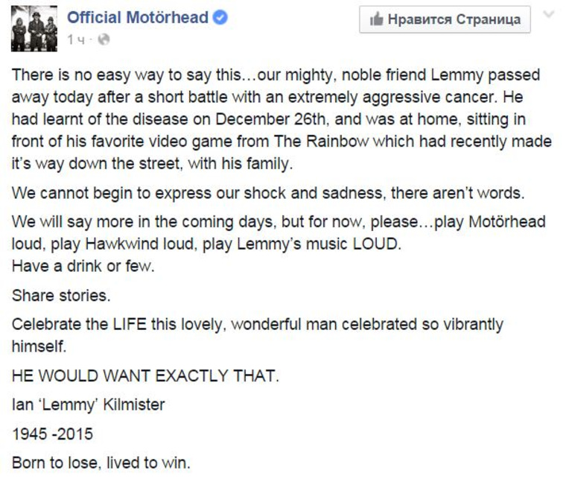This screenshot has height=485, width=566.
Task: Click the "We cannot begin to express" paragraph
Action: pyautogui.click(x=268, y=193)
